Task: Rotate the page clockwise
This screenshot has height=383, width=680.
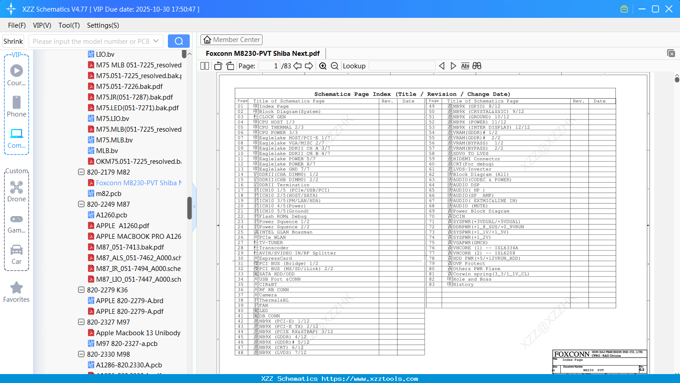Action: (229, 65)
